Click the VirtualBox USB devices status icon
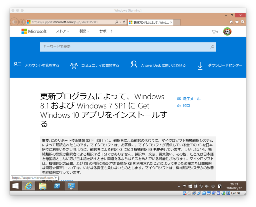This screenshot has width=256, height=207. 199,193
